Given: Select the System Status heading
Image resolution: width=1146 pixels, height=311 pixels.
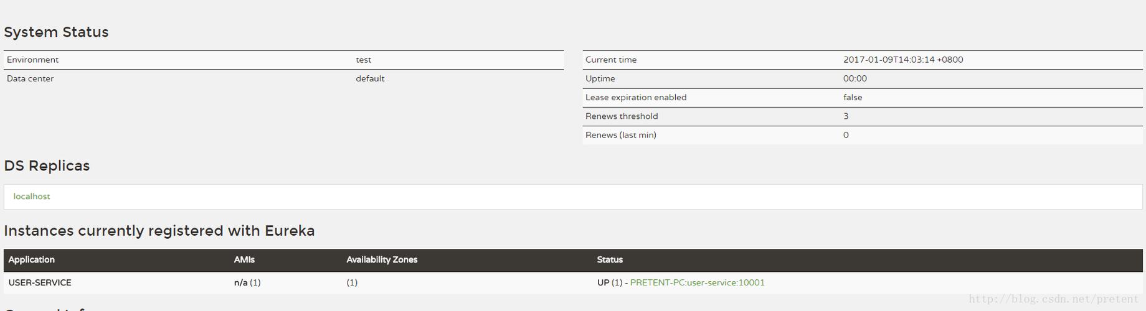Looking at the screenshot, I should tap(56, 32).
